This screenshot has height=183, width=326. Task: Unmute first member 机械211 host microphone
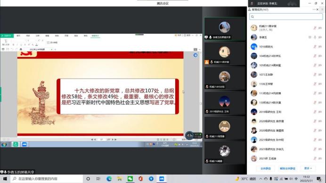tap(315, 28)
